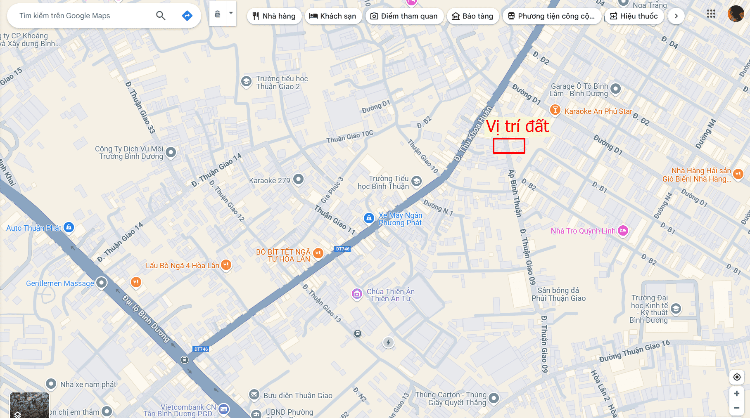Open the Google apps grid

pos(711,14)
